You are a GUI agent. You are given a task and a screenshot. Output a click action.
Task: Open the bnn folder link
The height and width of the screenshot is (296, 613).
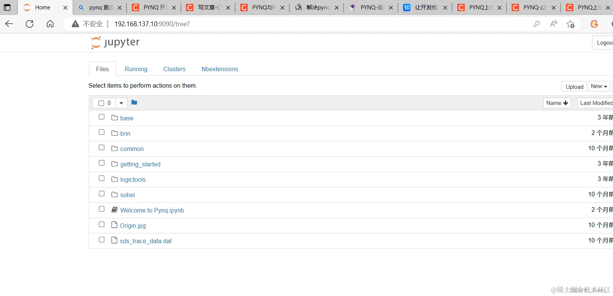[x=125, y=133]
